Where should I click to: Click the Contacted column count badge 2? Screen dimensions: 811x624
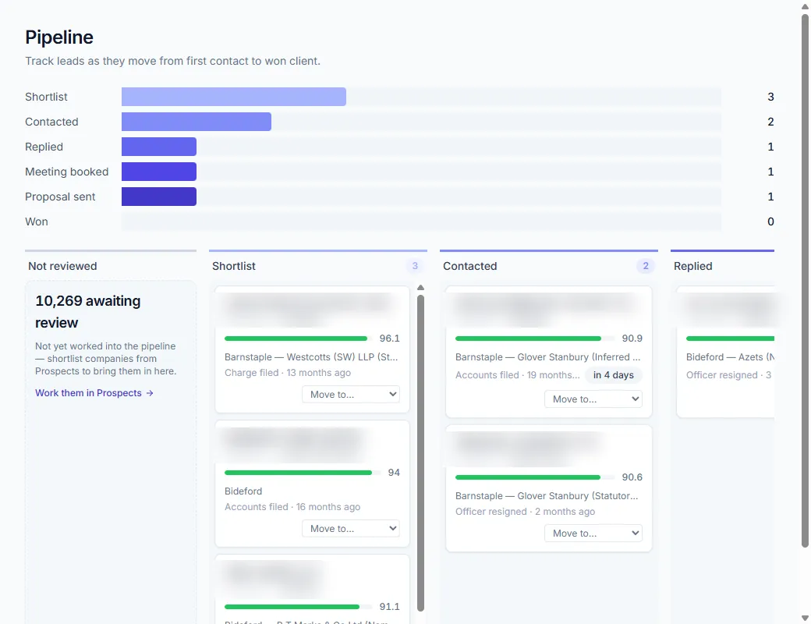coord(646,266)
